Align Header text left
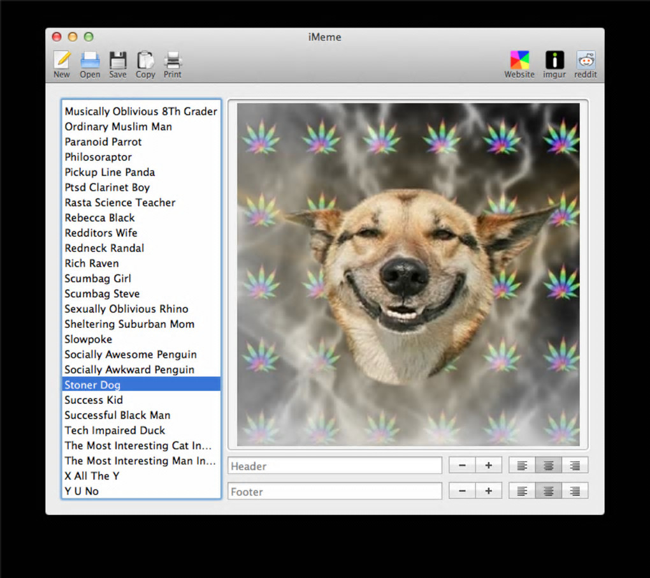Viewport: 650px width, 578px height. coord(522,465)
